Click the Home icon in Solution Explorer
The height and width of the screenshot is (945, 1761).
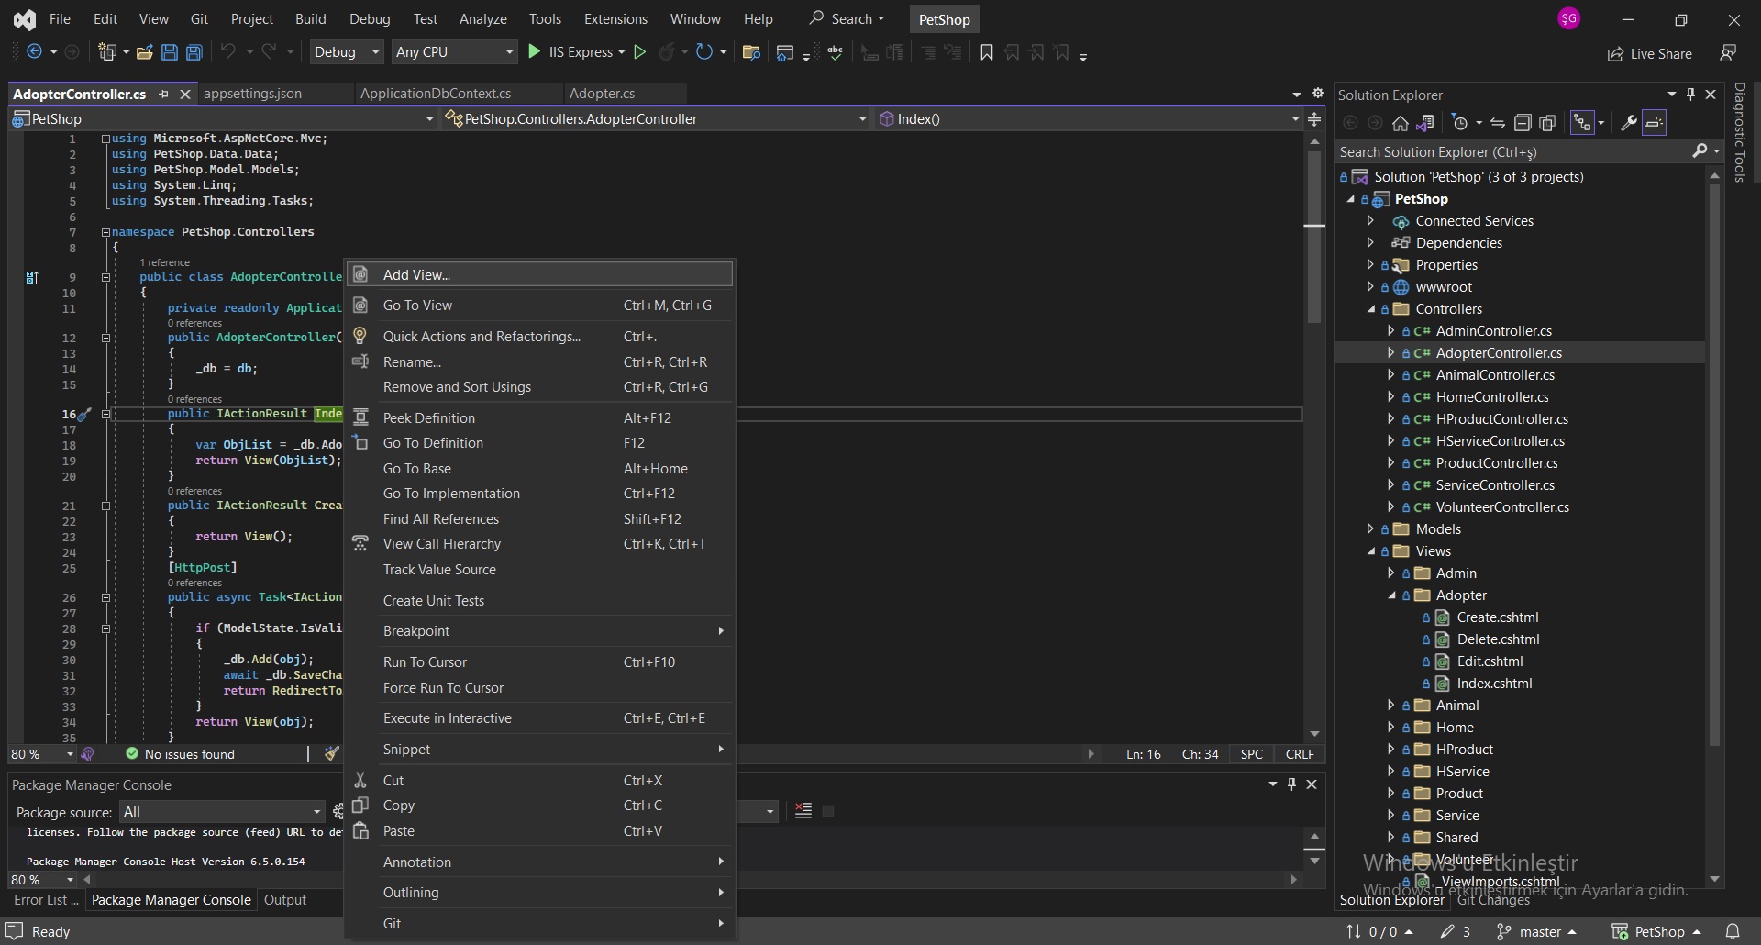pos(1400,123)
